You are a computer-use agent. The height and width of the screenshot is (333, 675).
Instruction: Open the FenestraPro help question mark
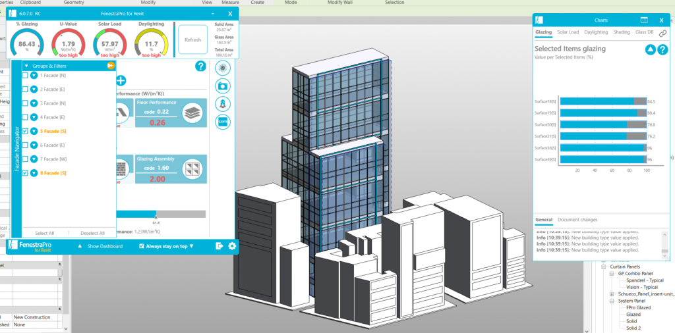click(200, 66)
